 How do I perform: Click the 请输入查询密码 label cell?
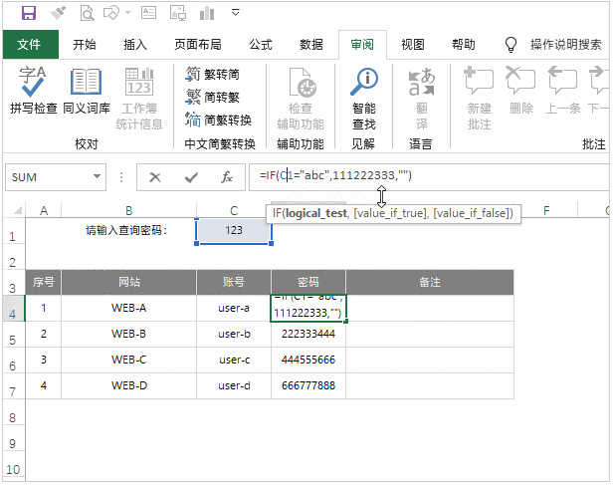pos(129,231)
